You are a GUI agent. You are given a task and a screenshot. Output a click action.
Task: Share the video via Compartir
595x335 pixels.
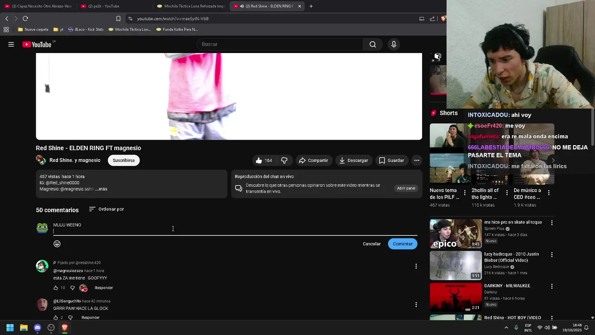pos(313,160)
